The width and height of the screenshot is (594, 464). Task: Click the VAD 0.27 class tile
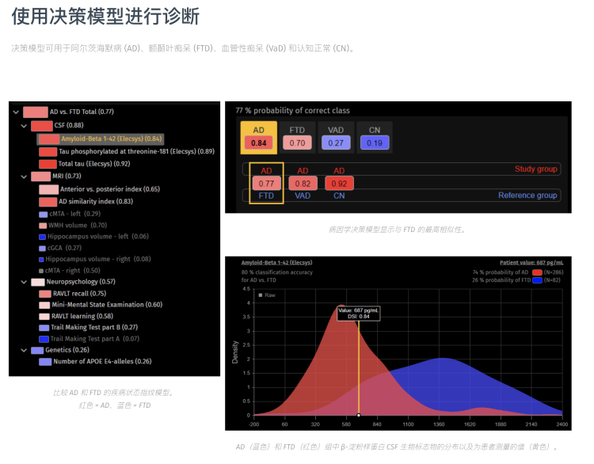point(336,138)
